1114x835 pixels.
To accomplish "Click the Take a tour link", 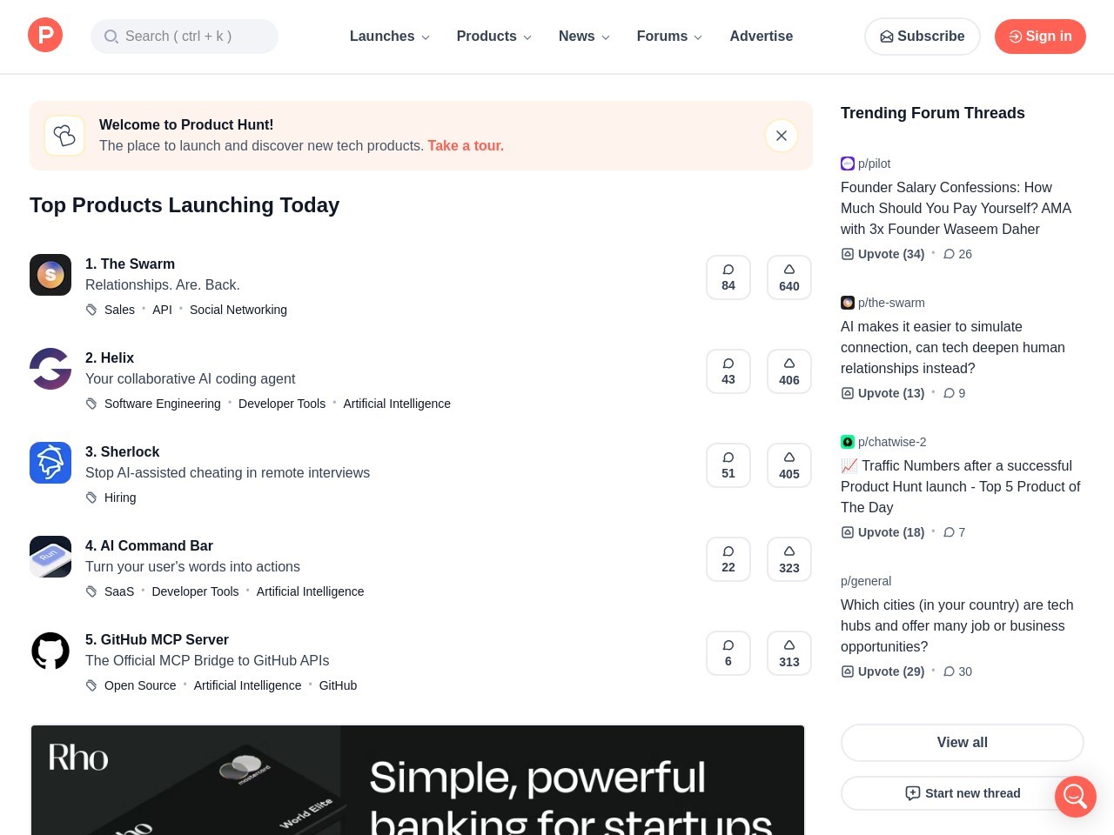I will click(x=466, y=145).
